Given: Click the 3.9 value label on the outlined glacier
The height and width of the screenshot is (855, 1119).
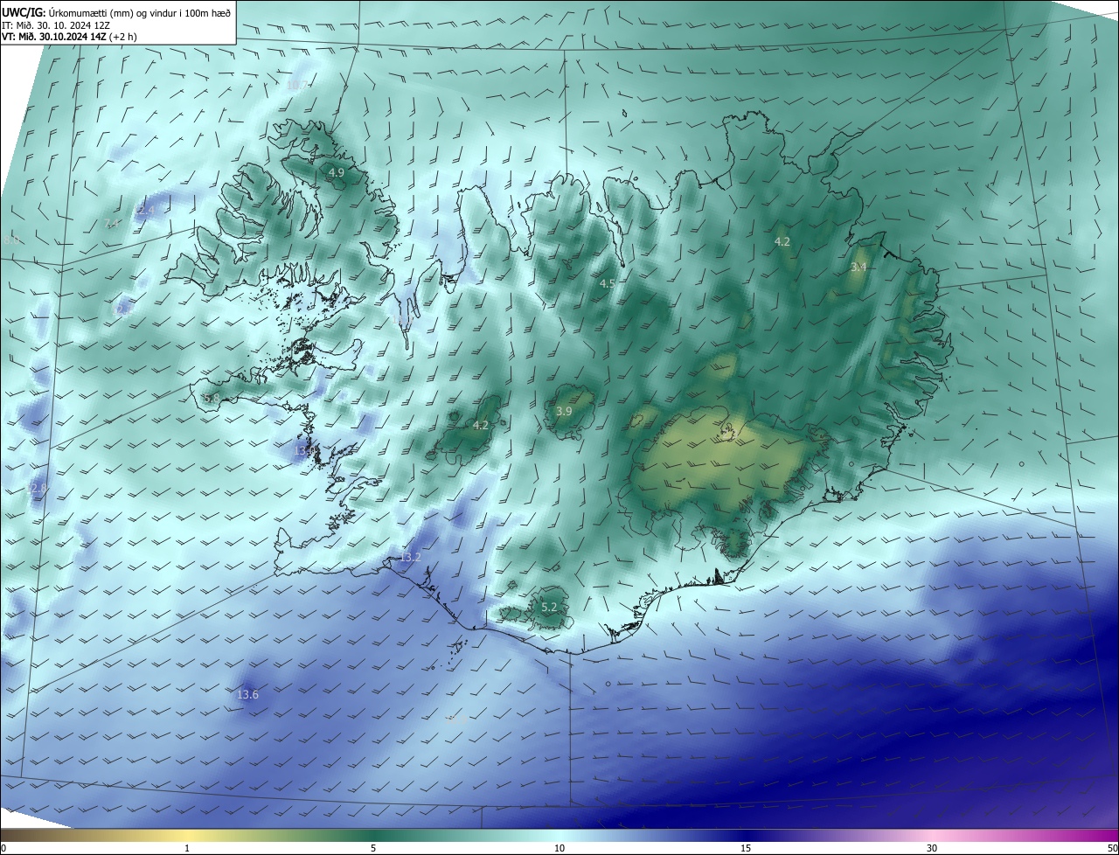Looking at the screenshot, I should click(x=564, y=411).
